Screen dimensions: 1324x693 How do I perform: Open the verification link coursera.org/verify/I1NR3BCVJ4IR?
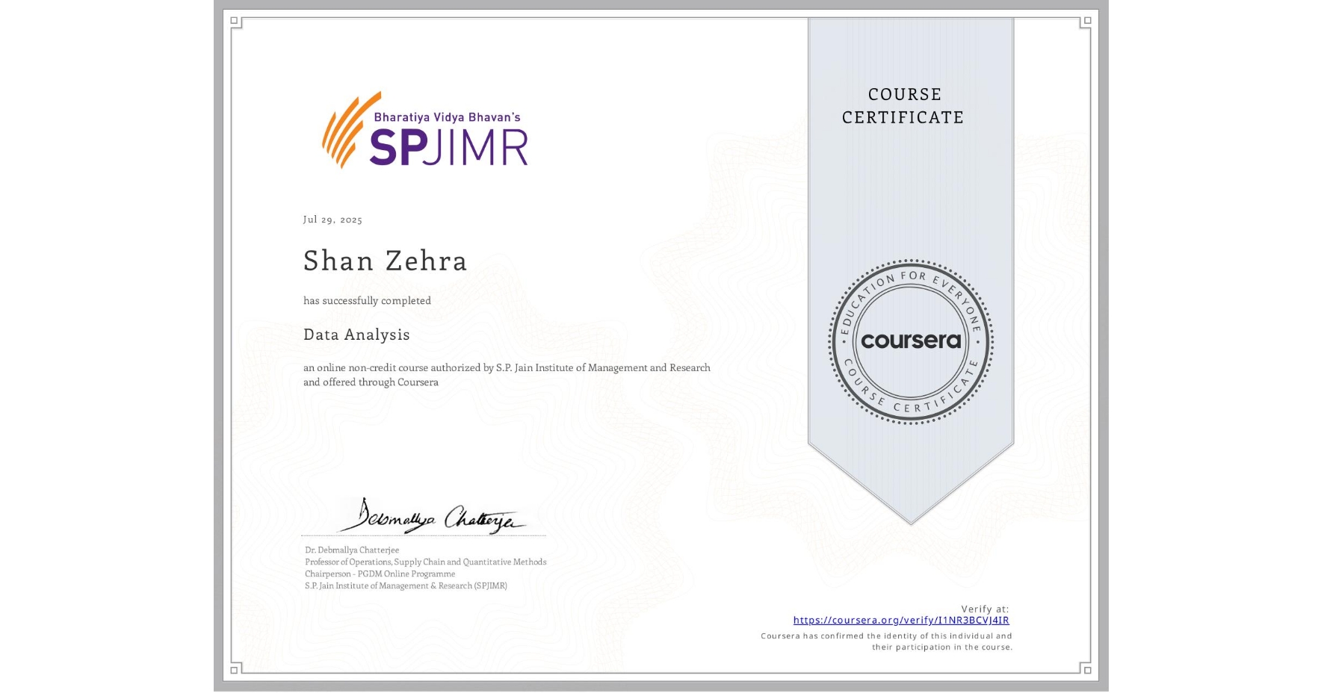coord(901,620)
